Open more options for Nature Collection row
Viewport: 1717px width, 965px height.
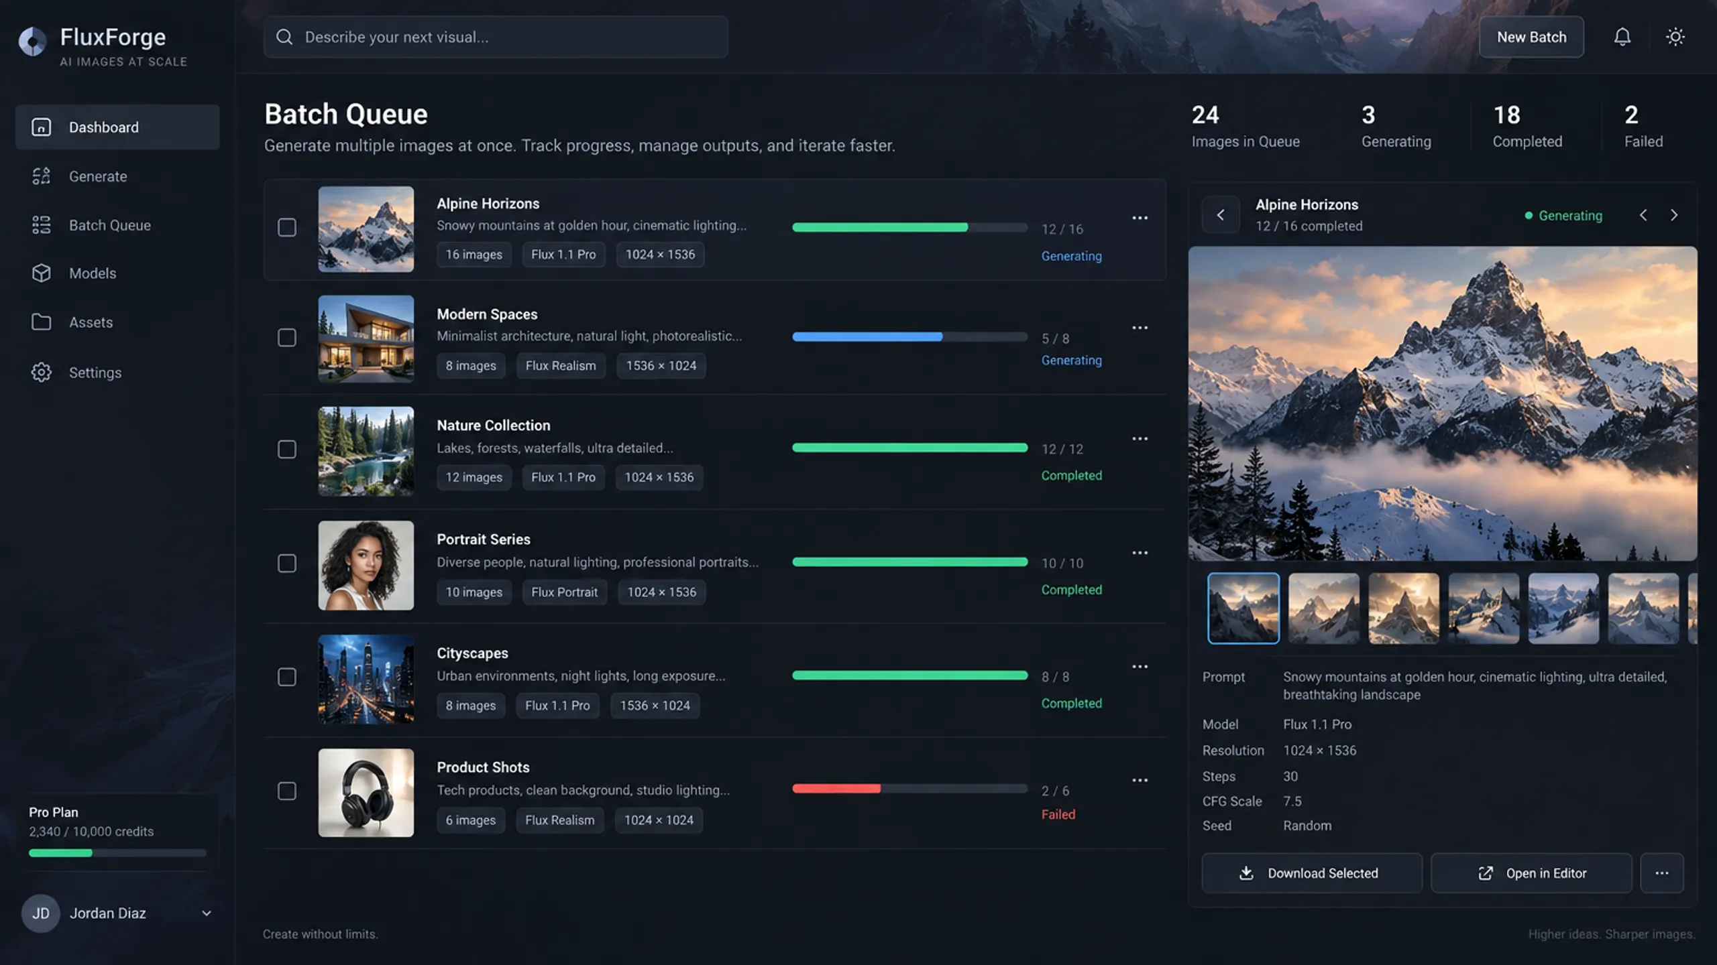click(1140, 439)
